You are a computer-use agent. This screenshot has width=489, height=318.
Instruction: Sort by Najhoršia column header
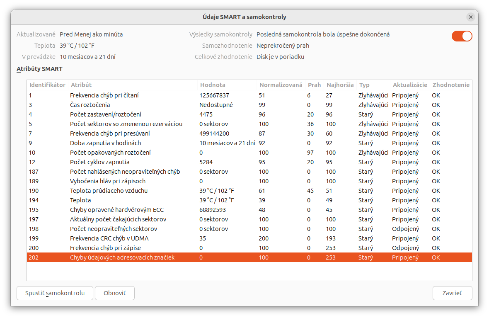point(340,85)
